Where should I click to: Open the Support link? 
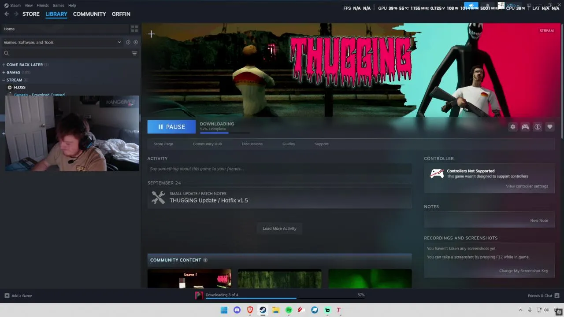[x=321, y=144]
